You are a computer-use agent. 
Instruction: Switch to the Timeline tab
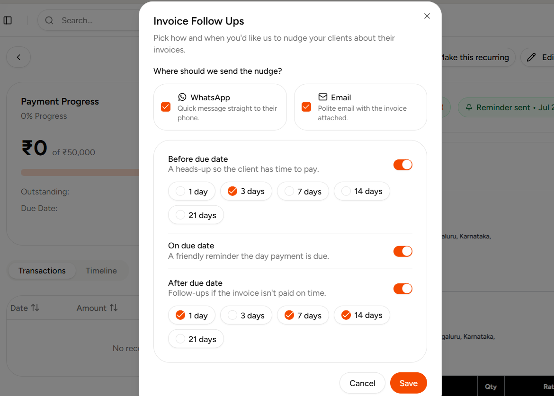[101, 271]
